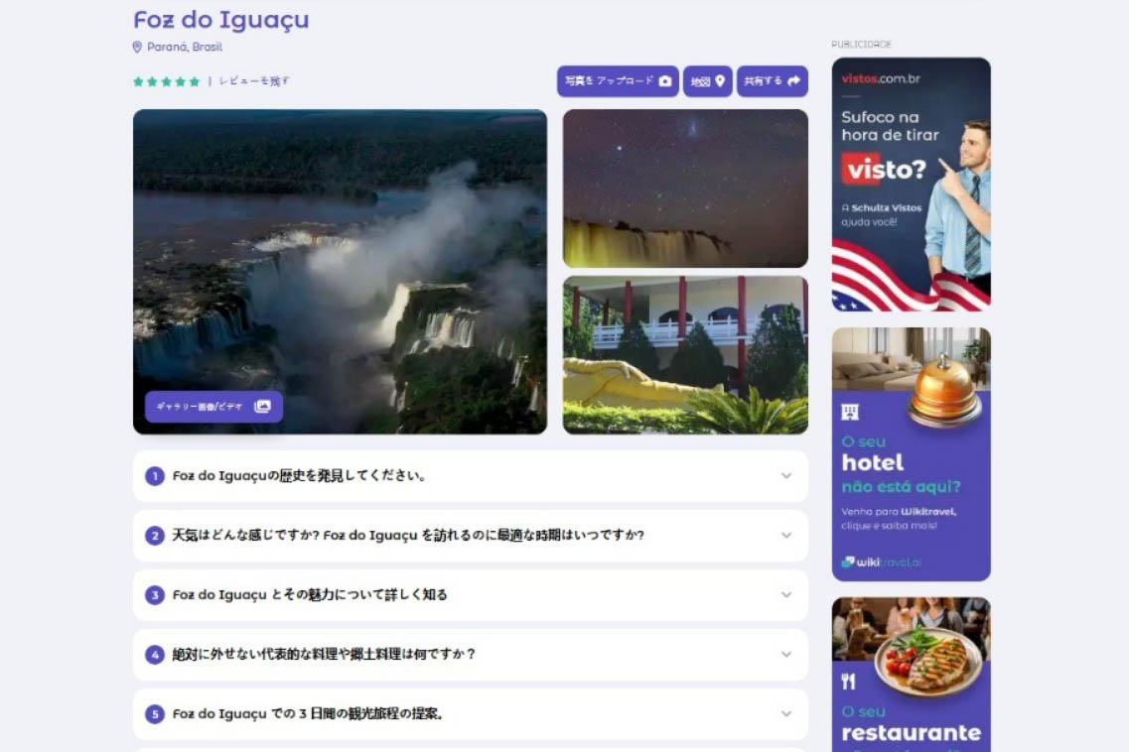Image resolution: width=1129 pixels, height=752 pixels.
Task: Expand the chevron for Foz do Iguaçuの歴史 section
Action: point(786,476)
